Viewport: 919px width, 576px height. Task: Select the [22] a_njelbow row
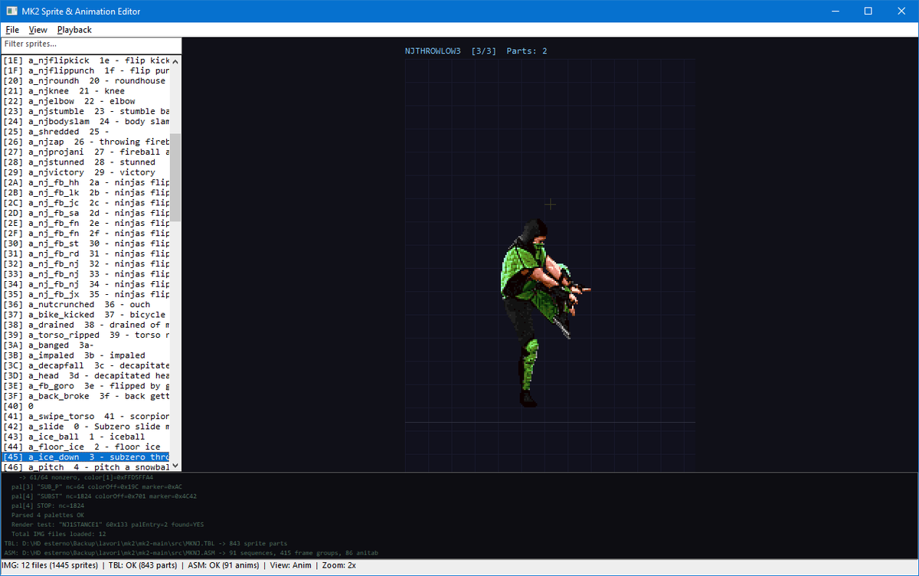(85, 101)
